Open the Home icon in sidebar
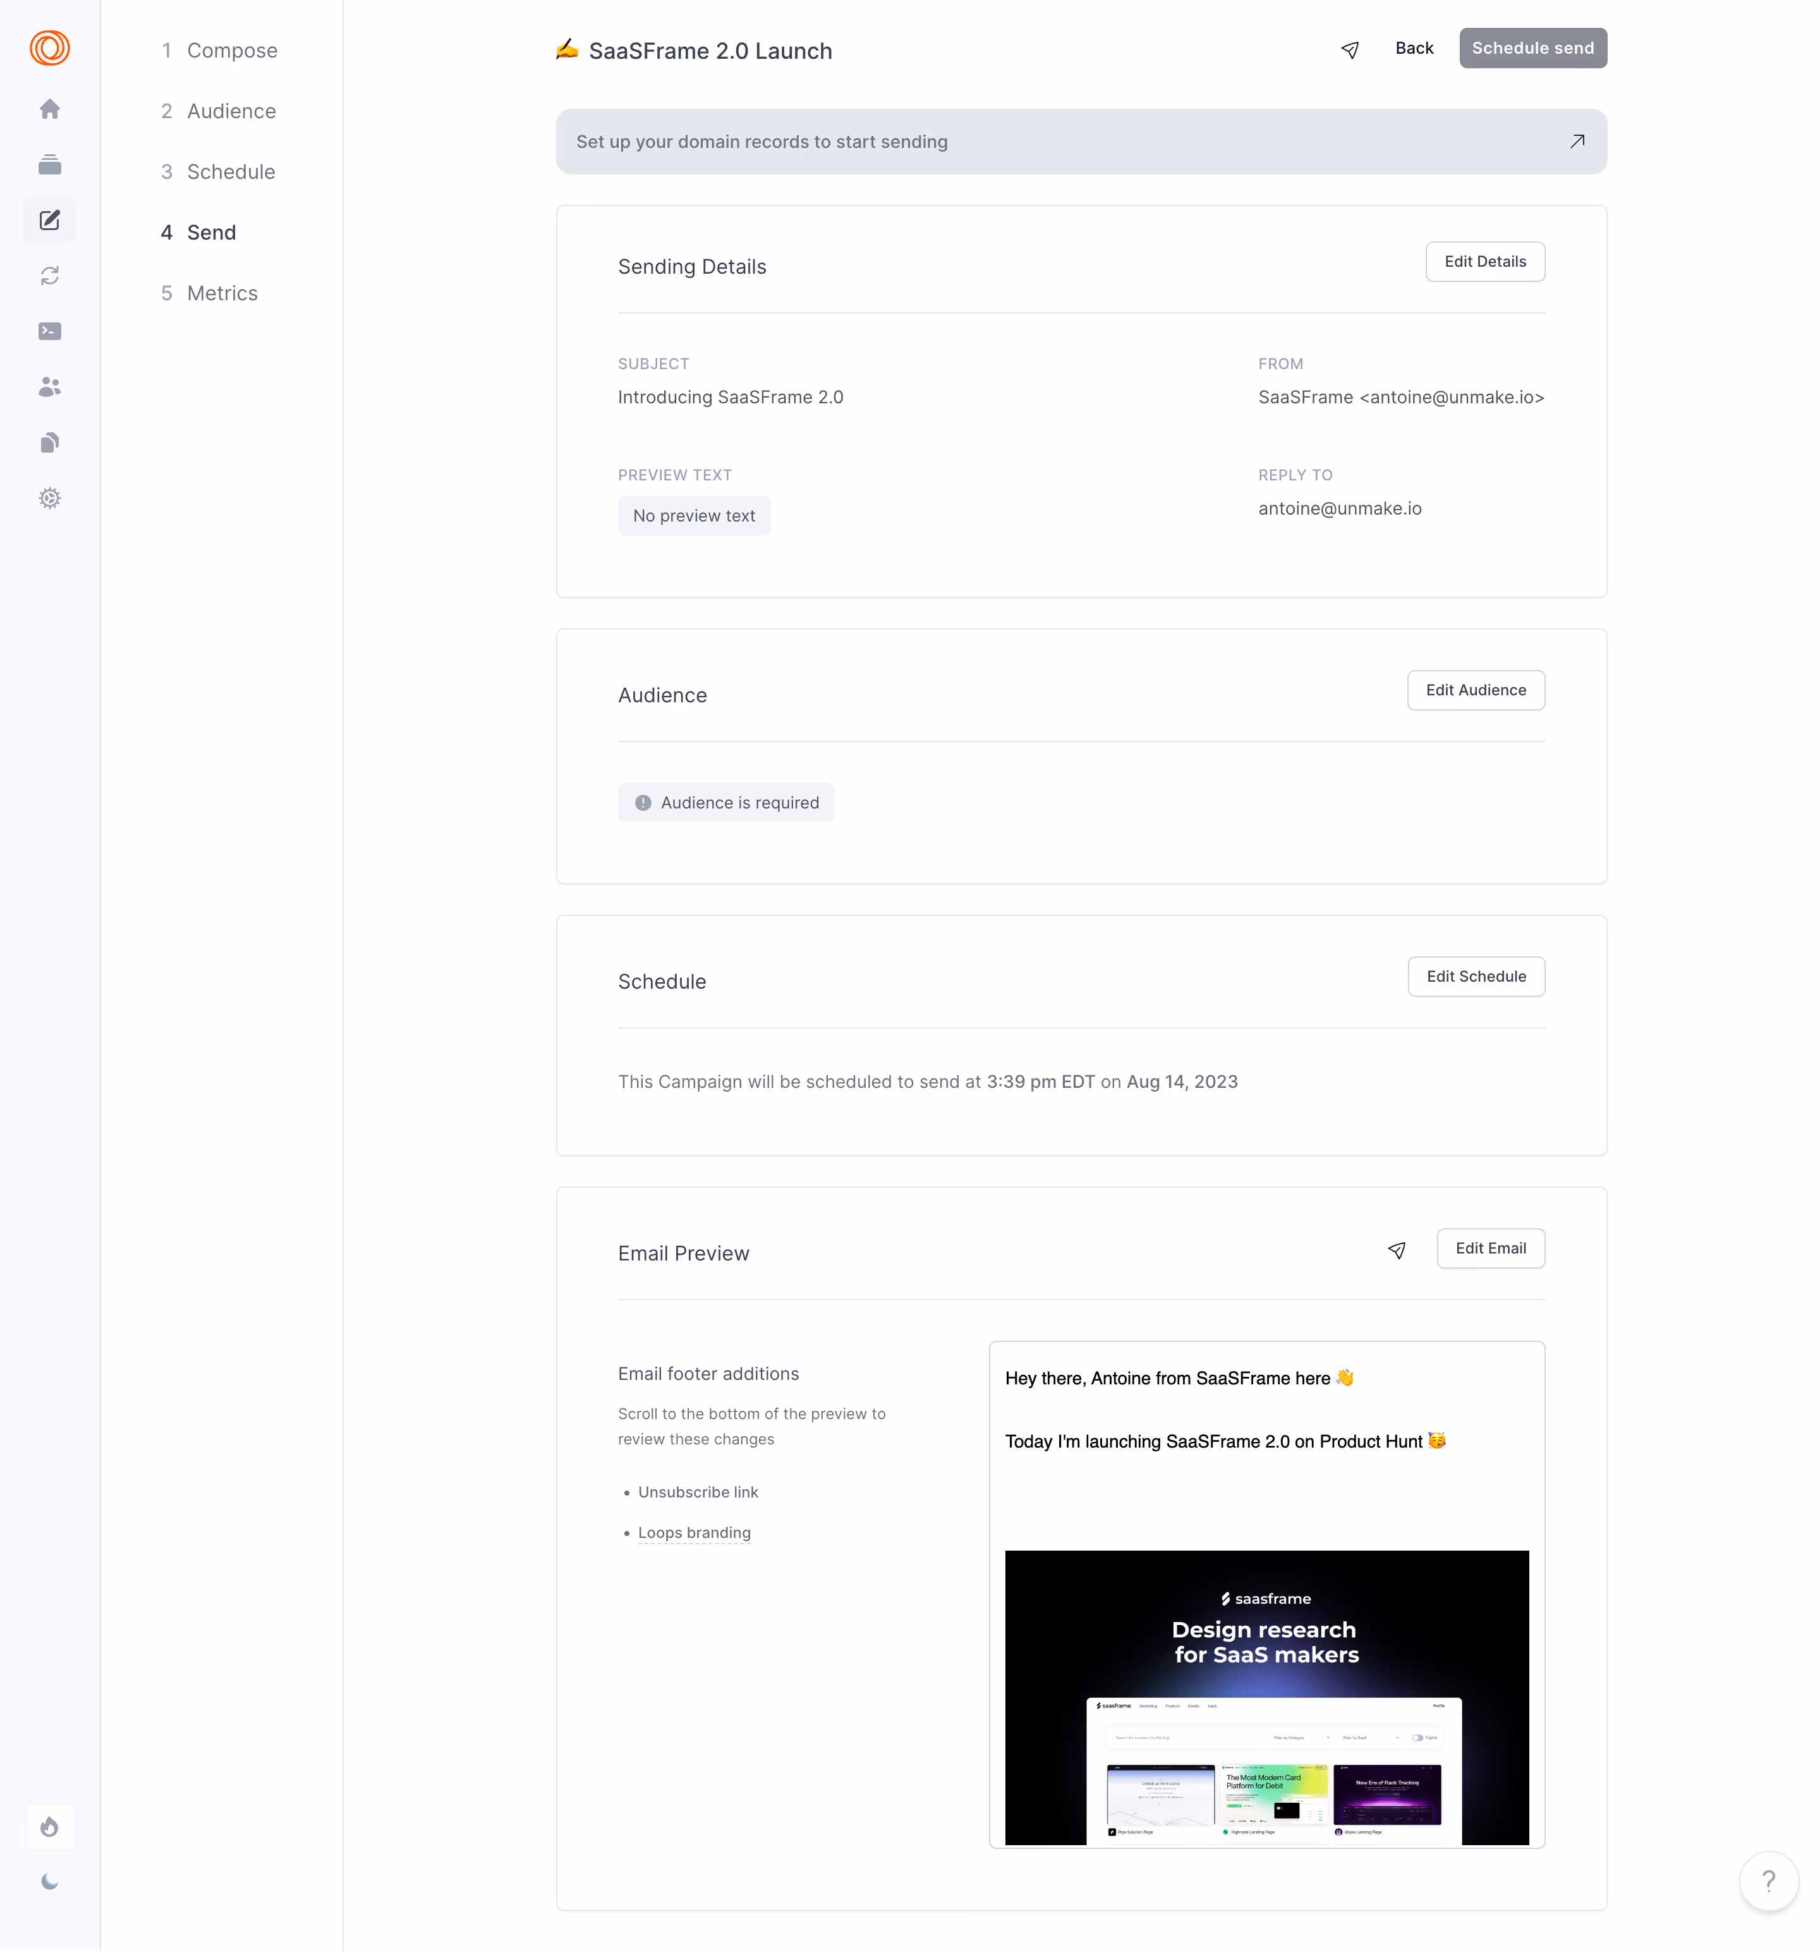 pyautogui.click(x=49, y=109)
